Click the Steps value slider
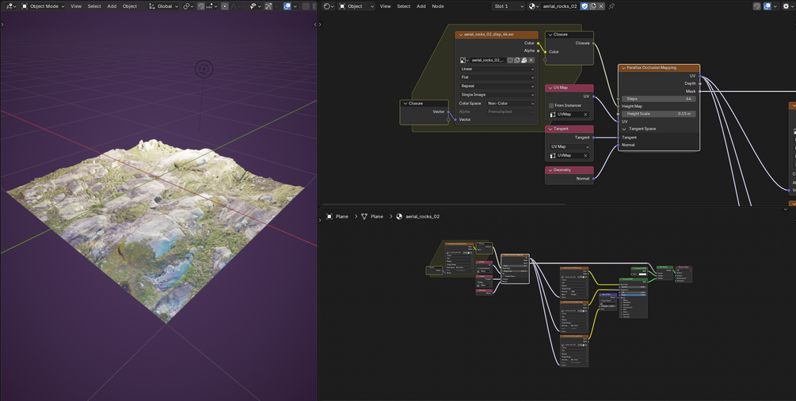 coord(658,99)
